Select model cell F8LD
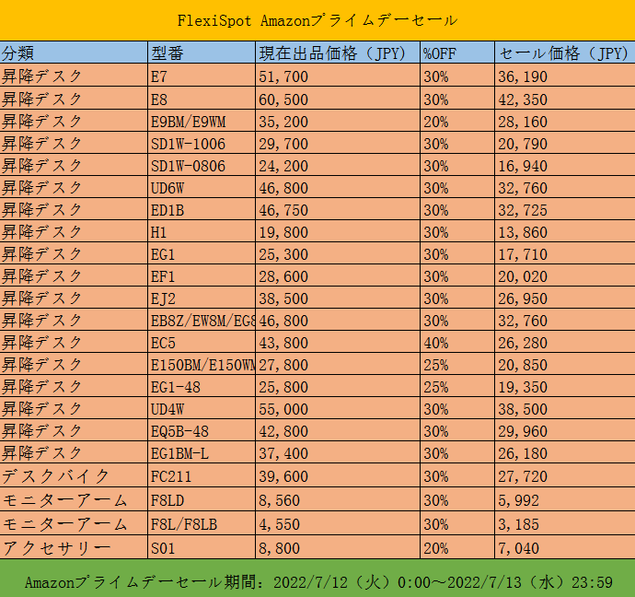 (x=202, y=499)
